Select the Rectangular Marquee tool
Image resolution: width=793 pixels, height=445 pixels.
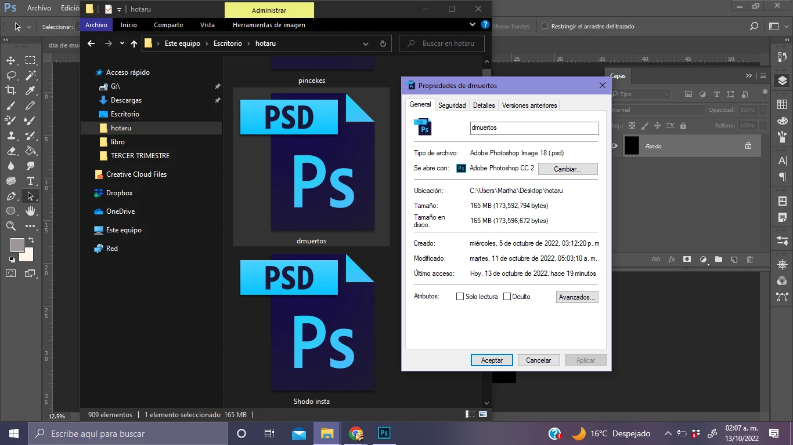(30, 60)
